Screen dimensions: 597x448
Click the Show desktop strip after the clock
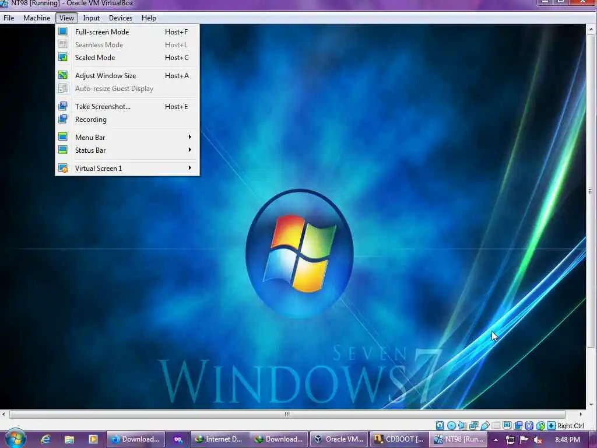pos(593,440)
